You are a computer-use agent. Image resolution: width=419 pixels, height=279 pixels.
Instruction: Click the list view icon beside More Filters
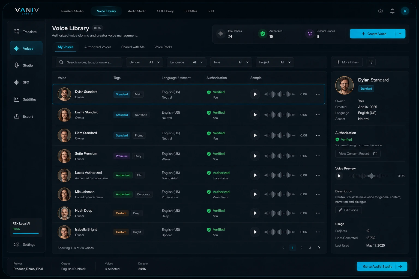click(x=371, y=62)
